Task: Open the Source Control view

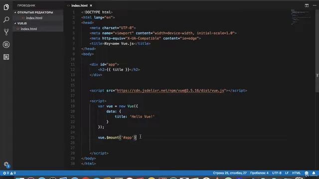Action: pos(6,32)
